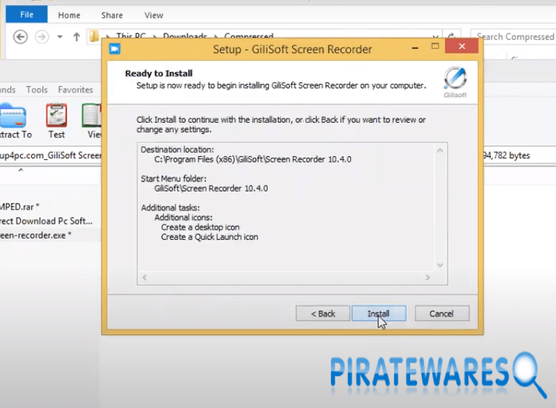Select the screen-recorder.exe file entry
Viewport: 556px width, 408px height.
coord(36,234)
